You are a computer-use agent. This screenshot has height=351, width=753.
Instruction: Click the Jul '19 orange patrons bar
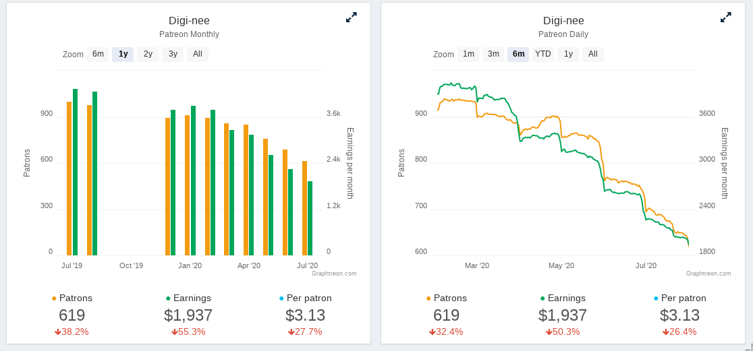(69, 179)
